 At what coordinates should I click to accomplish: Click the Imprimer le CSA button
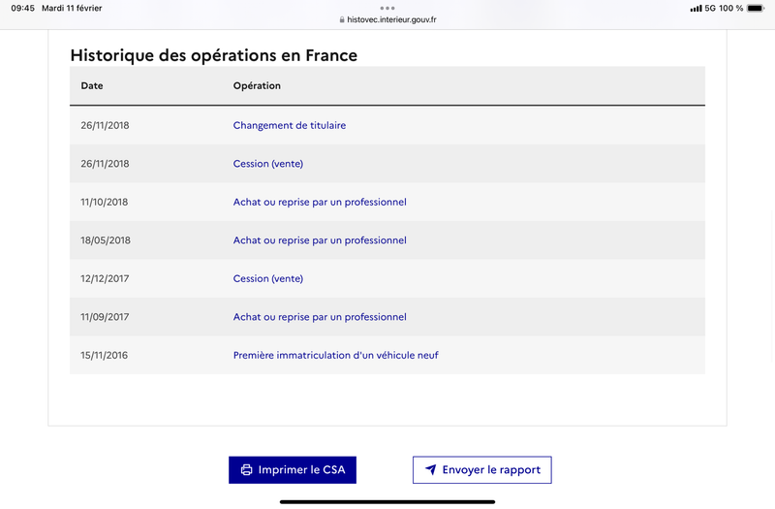tap(293, 470)
